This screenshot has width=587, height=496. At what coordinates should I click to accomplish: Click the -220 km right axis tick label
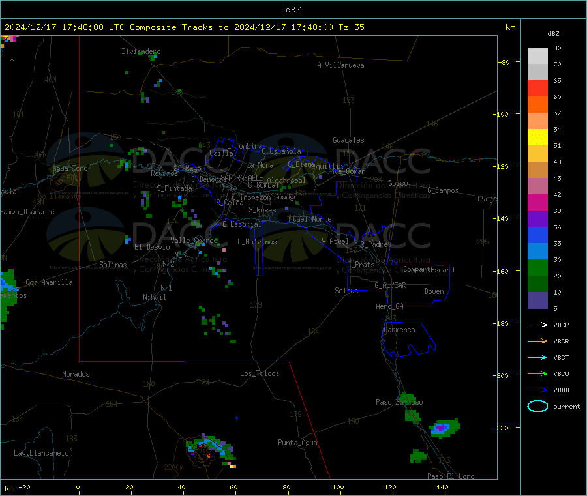click(501, 428)
